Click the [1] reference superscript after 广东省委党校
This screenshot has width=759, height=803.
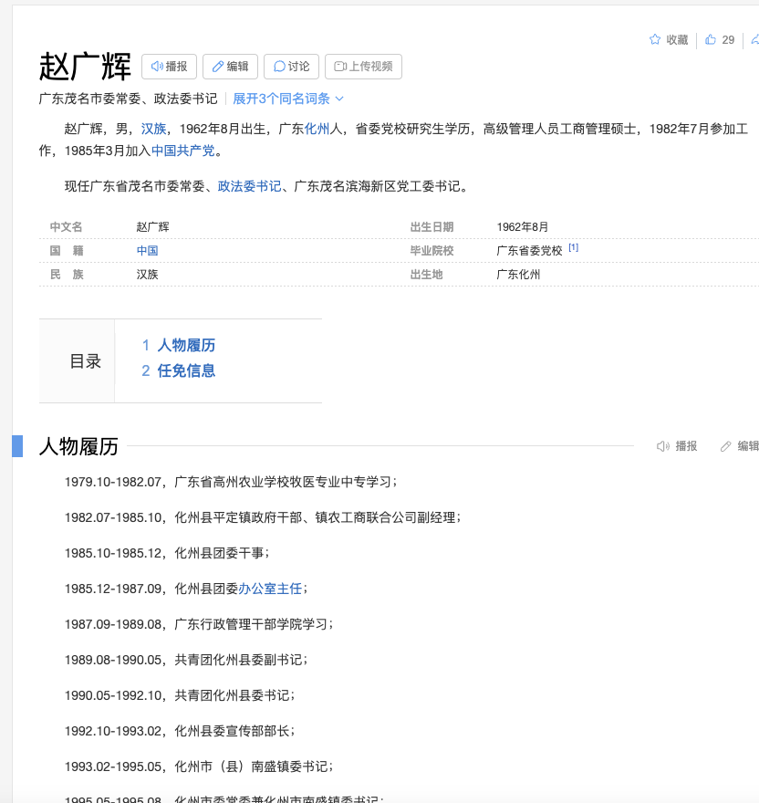click(574, 246)
